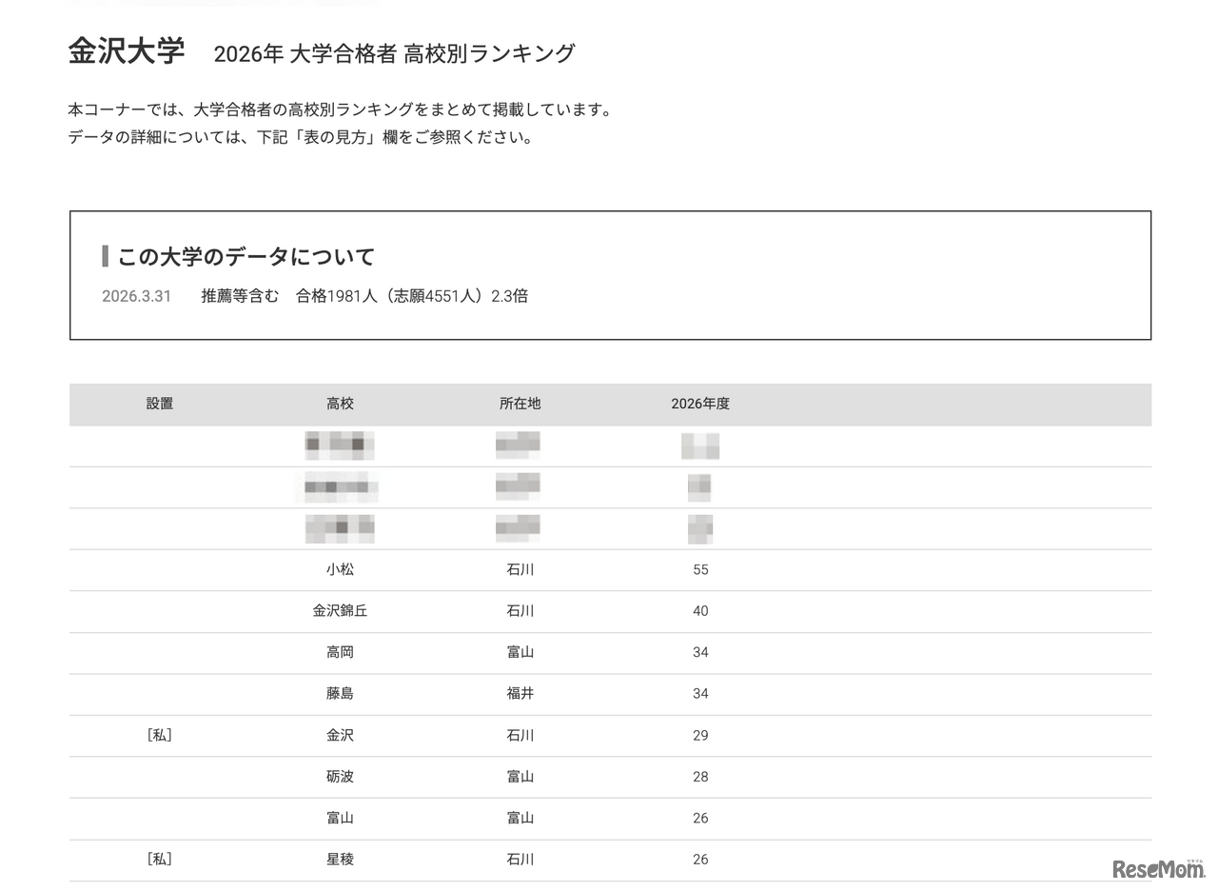Click the 金沢大学 page heading
1218x891 pixels.
[126, 51]
